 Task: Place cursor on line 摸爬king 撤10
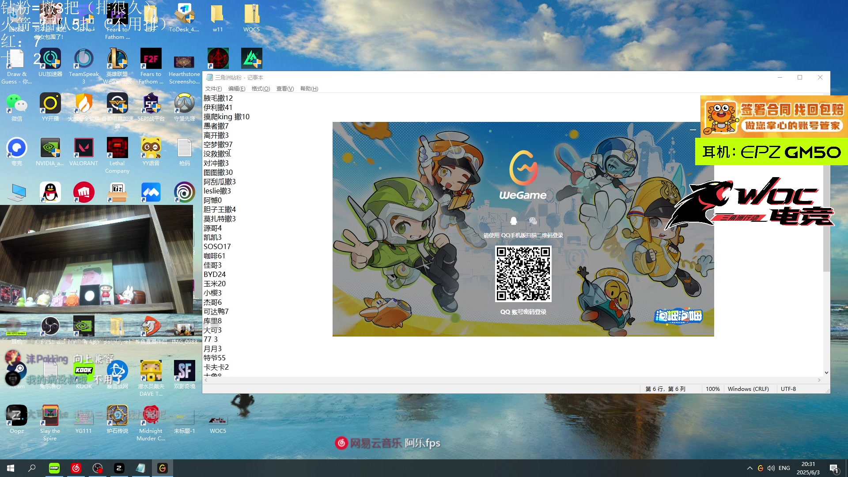click(x=227, y=117)
